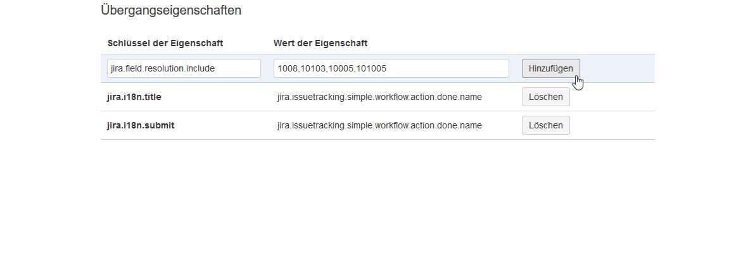Click the Hinzufügen button
Image resolution: width=741 pixels, height=253 pixels.
[x=550, y=68]
